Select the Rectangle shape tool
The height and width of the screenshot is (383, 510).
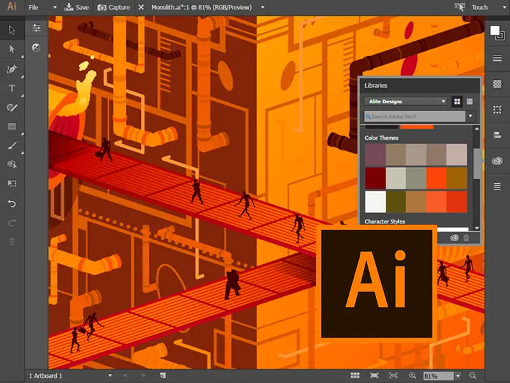coord(11,126)
